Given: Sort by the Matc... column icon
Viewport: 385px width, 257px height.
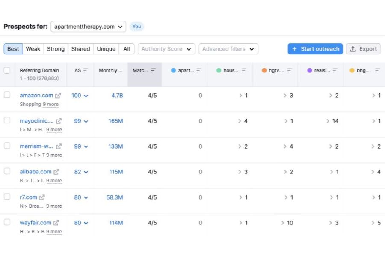Looking at the screenshot, I should [x=153, y=70].
